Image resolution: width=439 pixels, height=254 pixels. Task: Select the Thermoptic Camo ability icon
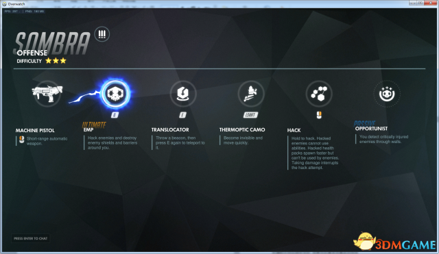click(x=251, y=94)
